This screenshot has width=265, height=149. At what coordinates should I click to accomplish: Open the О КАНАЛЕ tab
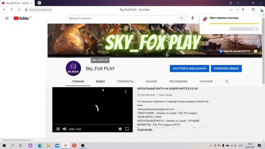pyautogui.click(x=206, y=82)
